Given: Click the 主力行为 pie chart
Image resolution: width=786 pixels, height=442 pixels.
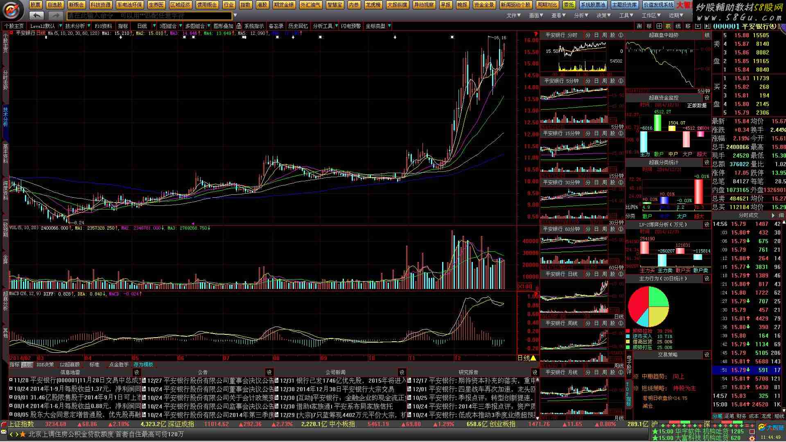Looking at the screenshot, I should tap(648, 307).
